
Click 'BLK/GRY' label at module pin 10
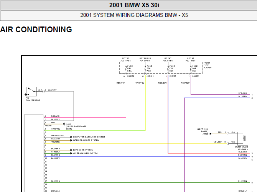(56, 158)
